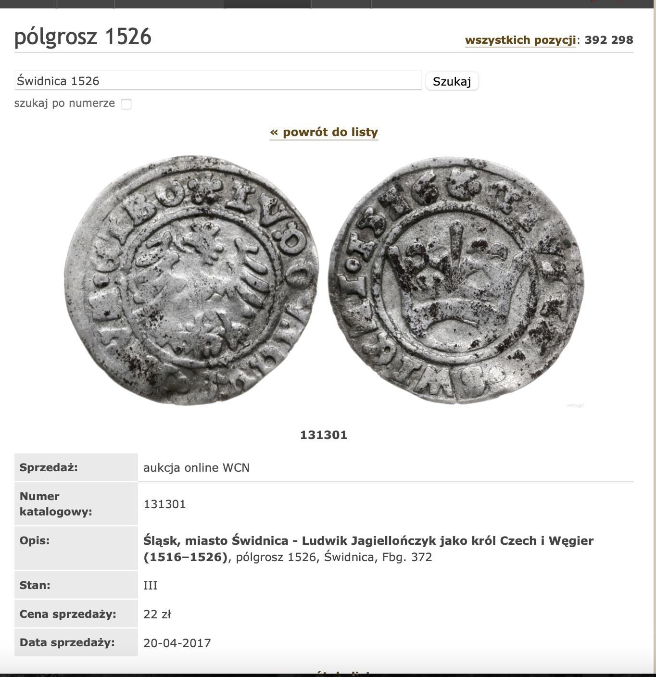Enable the szukaj po numerze checkbox
Viewport: 656px width, 677px height.
point(126,104)
